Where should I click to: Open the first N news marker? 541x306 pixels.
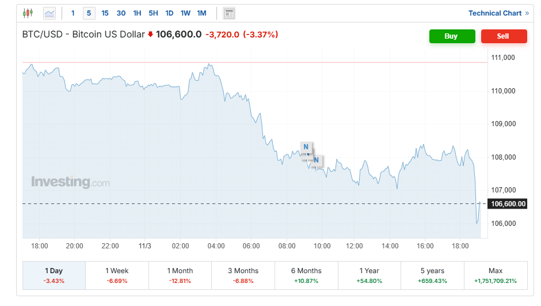pyautogui.click(x=306, y=147)
